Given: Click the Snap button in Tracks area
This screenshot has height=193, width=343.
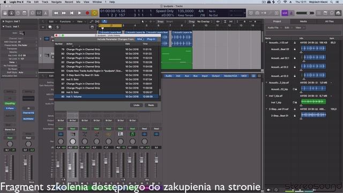Looking at the screenshot, I should click(x=160, y=21).
